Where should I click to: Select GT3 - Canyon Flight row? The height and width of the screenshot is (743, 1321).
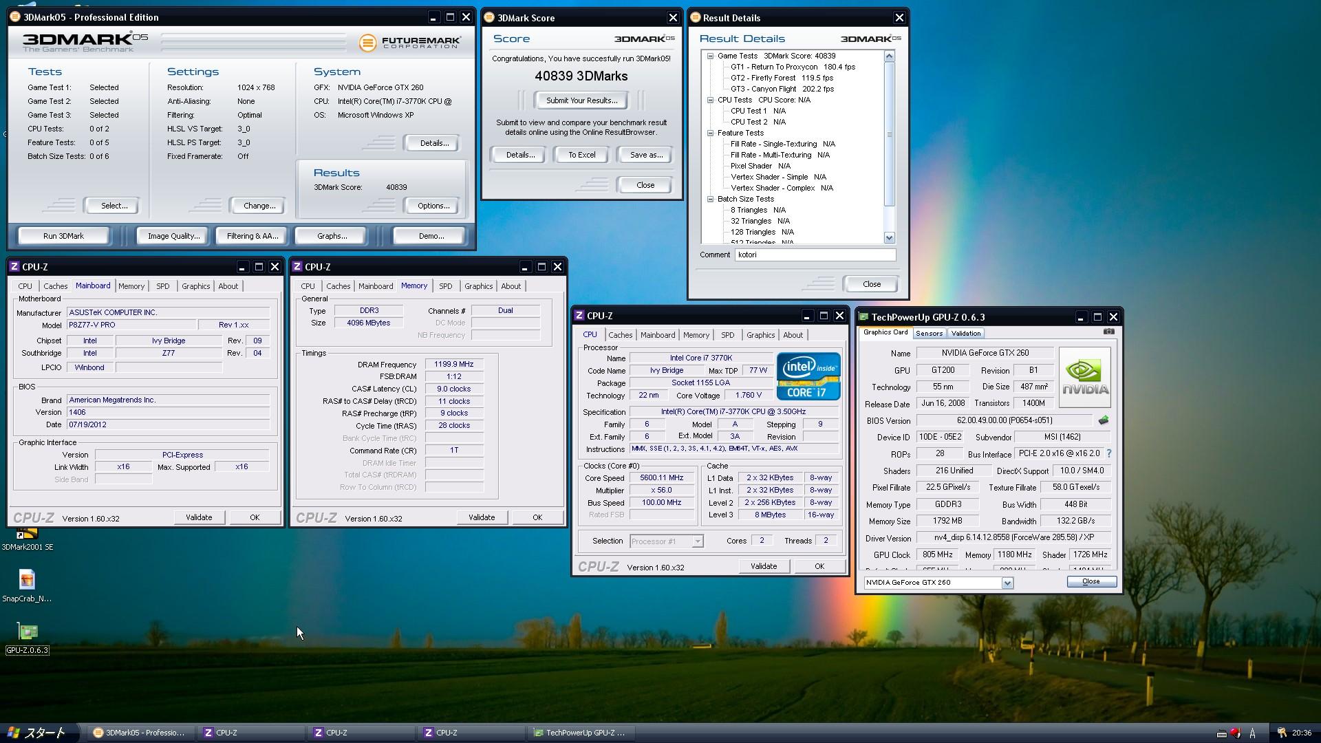pyautogui.click(x=782, y=89)
